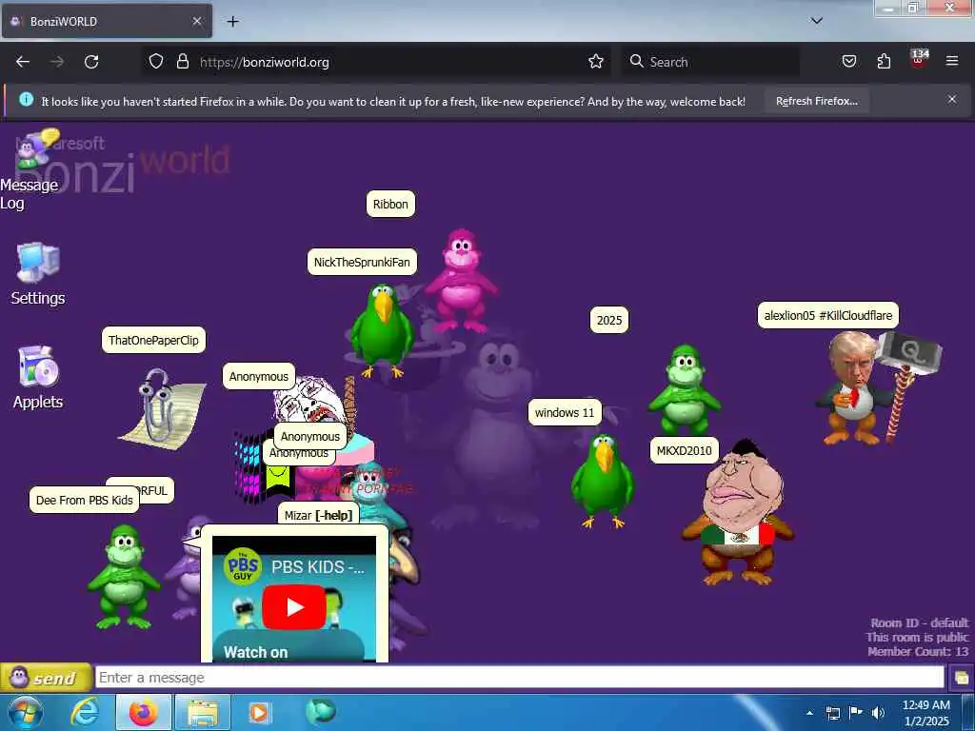Click the 2025 name tag
This screenshot has width=975, height=731.
coord(609,320)
